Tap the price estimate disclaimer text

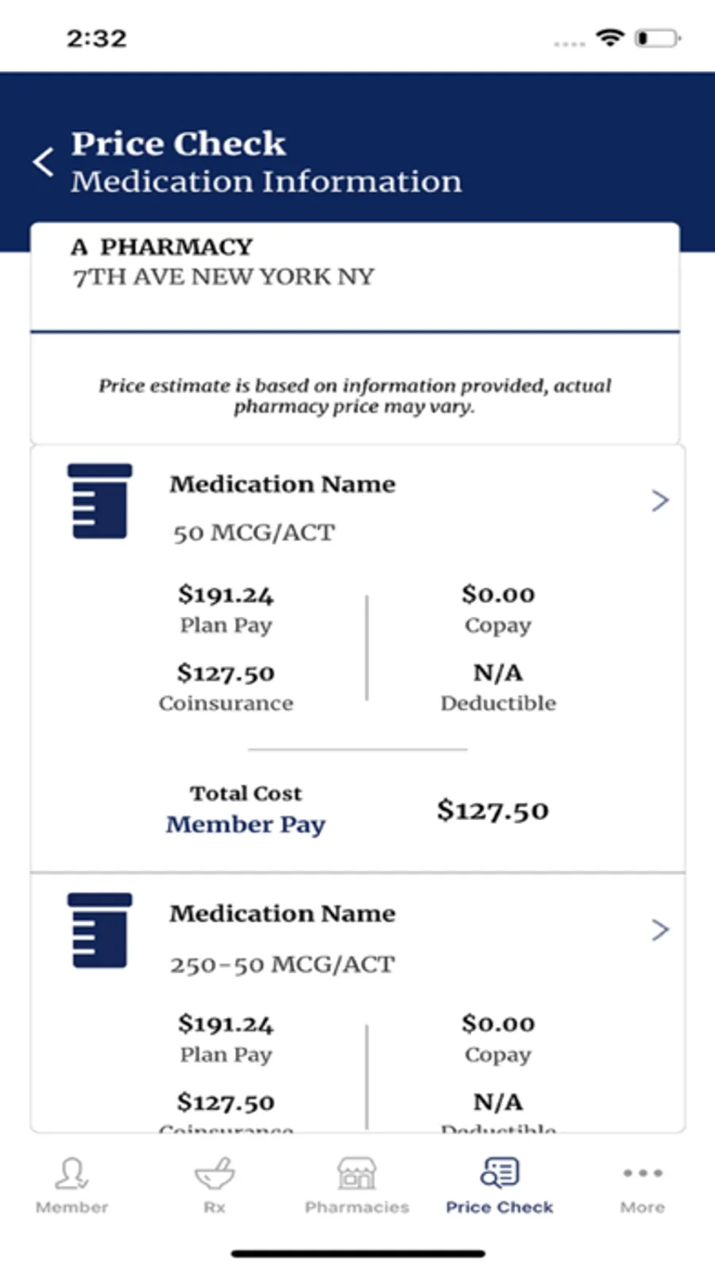(354, 396)
